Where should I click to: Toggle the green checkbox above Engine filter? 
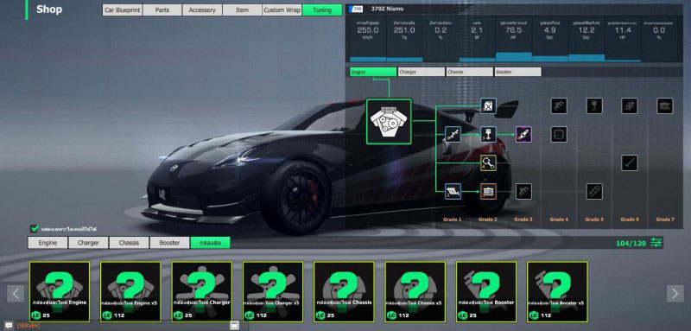[x=35, y=229]
